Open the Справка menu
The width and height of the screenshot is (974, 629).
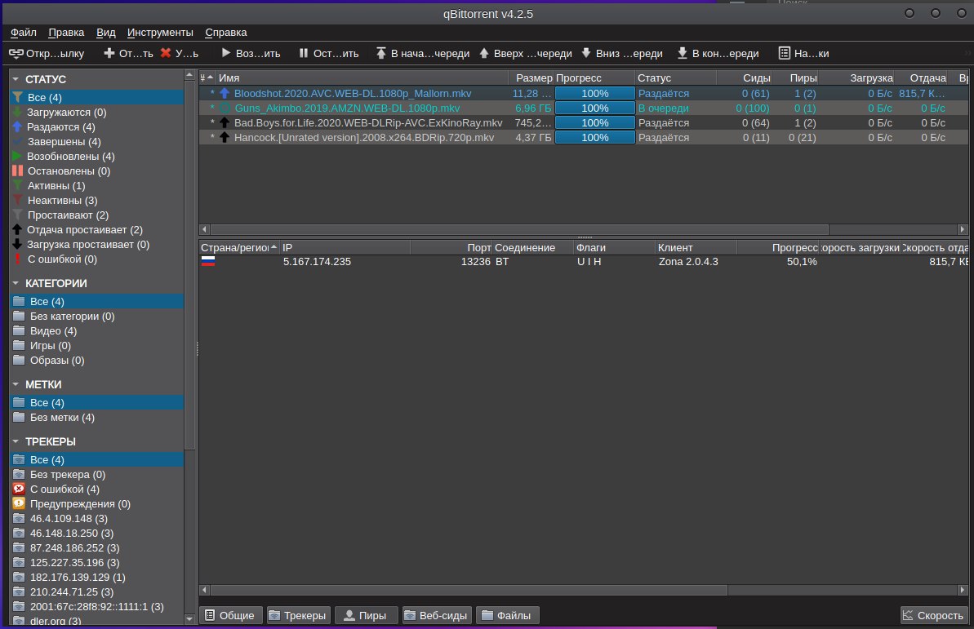coord(226,33)
